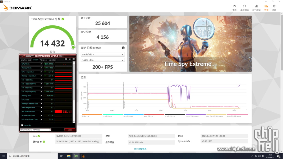Enable Log to file checkbox

pyautogui.click(x=22, y=125)
